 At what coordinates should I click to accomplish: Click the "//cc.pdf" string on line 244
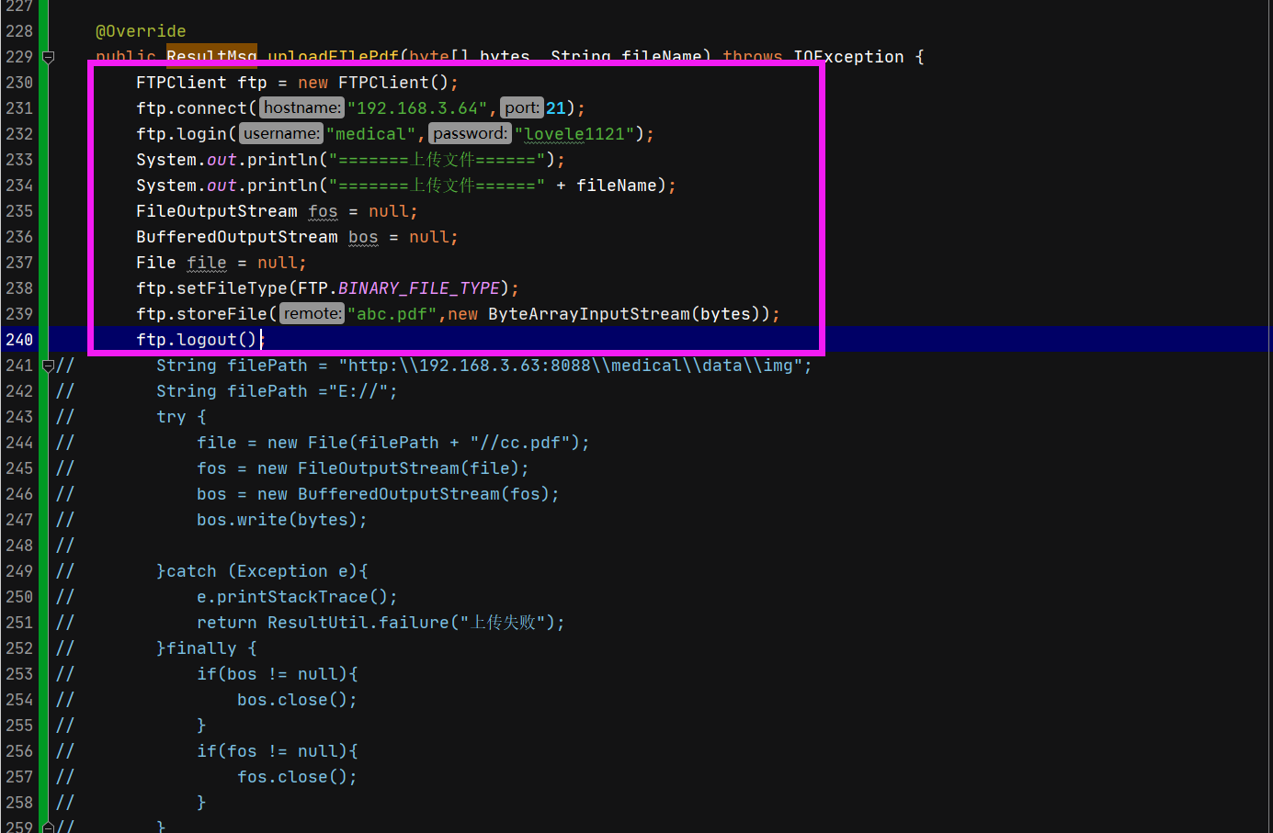click(x=520, y=443)
